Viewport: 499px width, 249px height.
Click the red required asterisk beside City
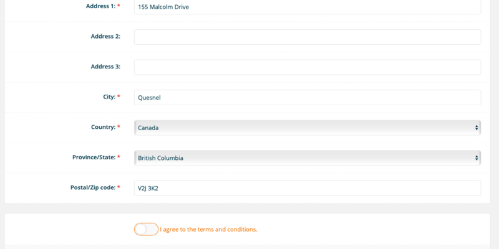(x=119, y=96)
